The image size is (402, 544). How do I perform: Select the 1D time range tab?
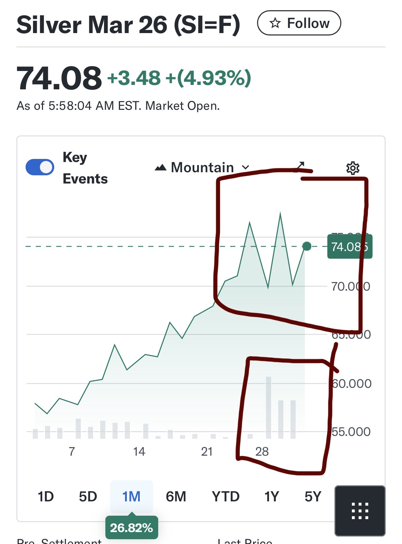click(46, 497)
